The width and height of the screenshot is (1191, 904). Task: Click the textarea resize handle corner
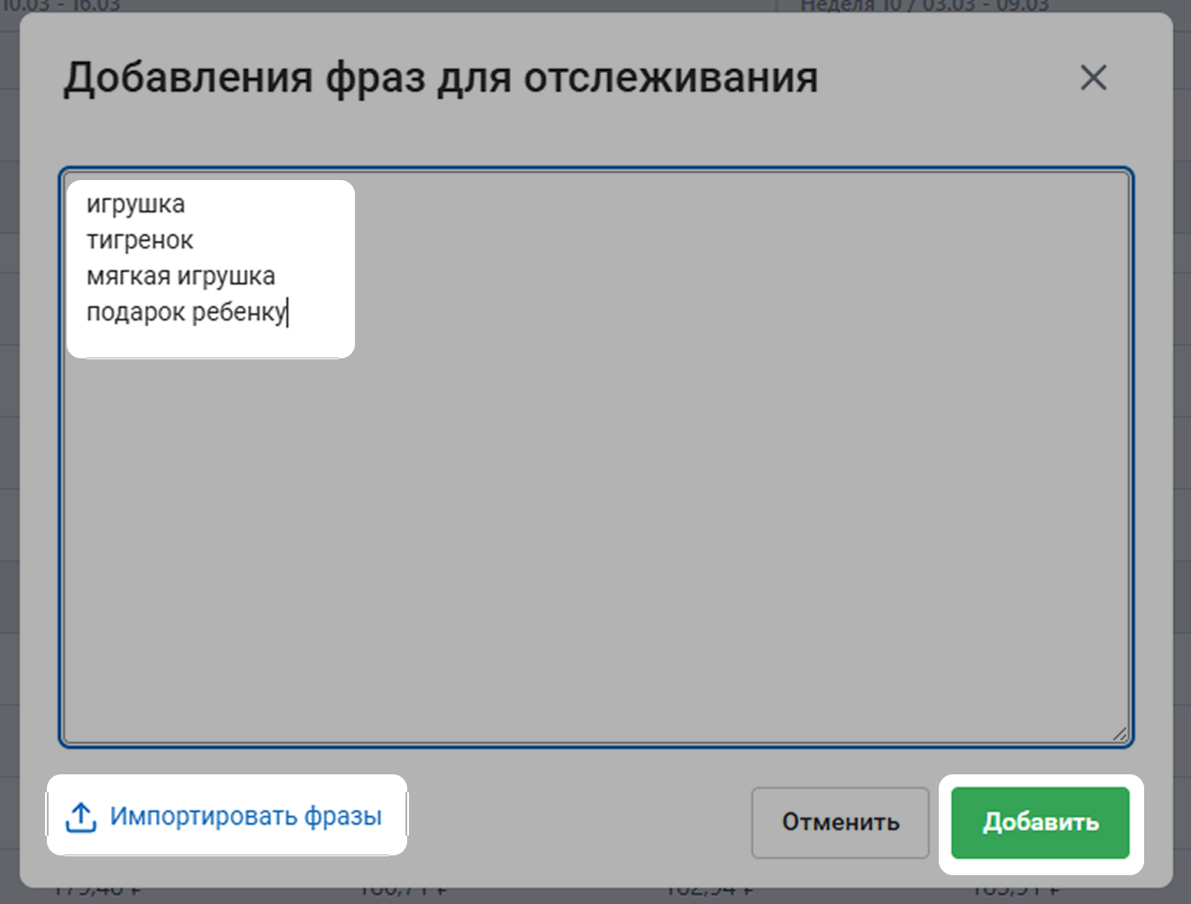1119,734
